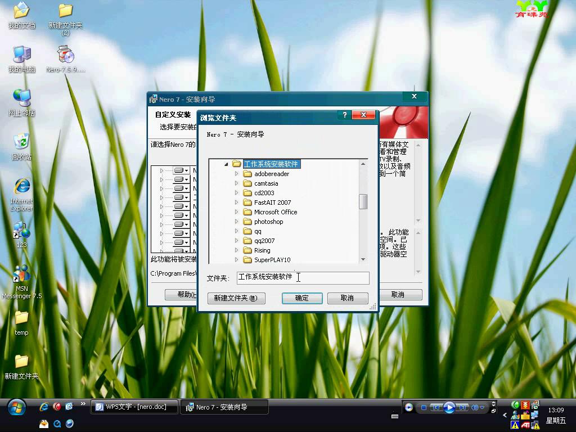Stop playback in the taskbar media toolbar
Image resolution: width=576 pixels, height=432 pixels.
[424, 407]
